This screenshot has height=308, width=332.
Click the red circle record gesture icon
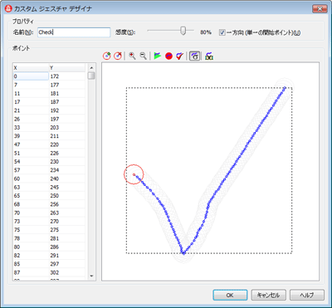(168, 56)
